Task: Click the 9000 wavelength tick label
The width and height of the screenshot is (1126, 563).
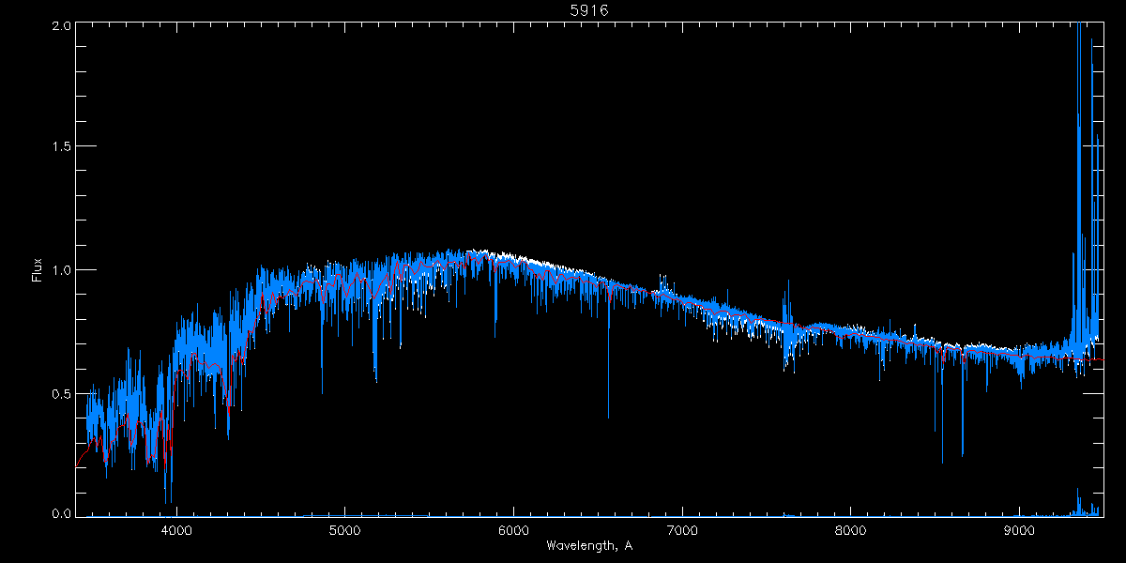Action: [1020, 530]
